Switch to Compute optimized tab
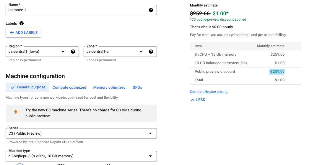 click(x=69, y=88)
